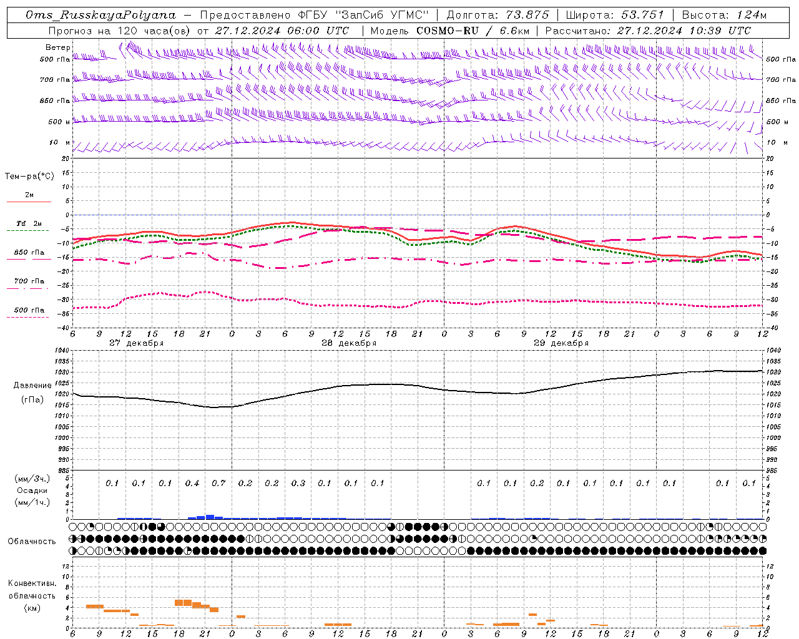Select the 29 декабря date label
799x639 pixels.
tap(561, 343)
